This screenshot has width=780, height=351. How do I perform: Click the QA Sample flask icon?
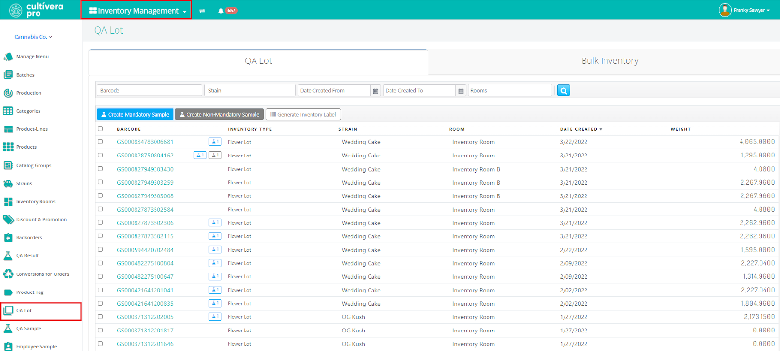click(x=8, y=328)
